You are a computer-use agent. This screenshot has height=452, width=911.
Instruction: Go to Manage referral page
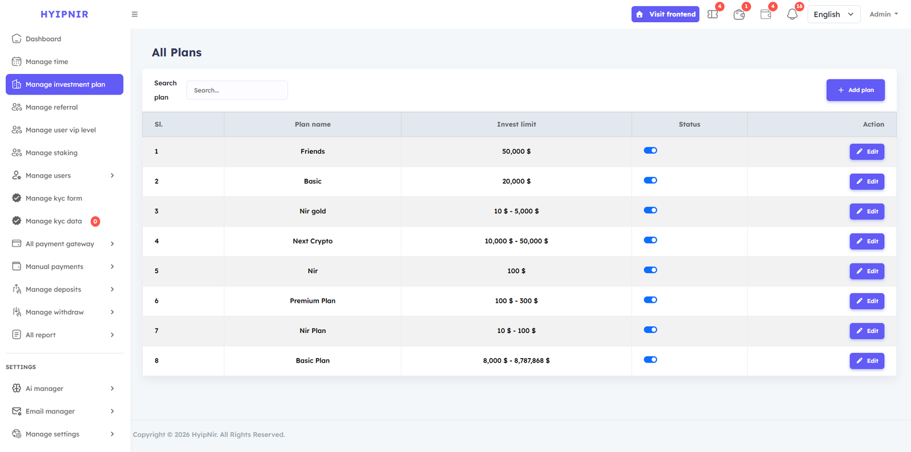pos(51,107)
